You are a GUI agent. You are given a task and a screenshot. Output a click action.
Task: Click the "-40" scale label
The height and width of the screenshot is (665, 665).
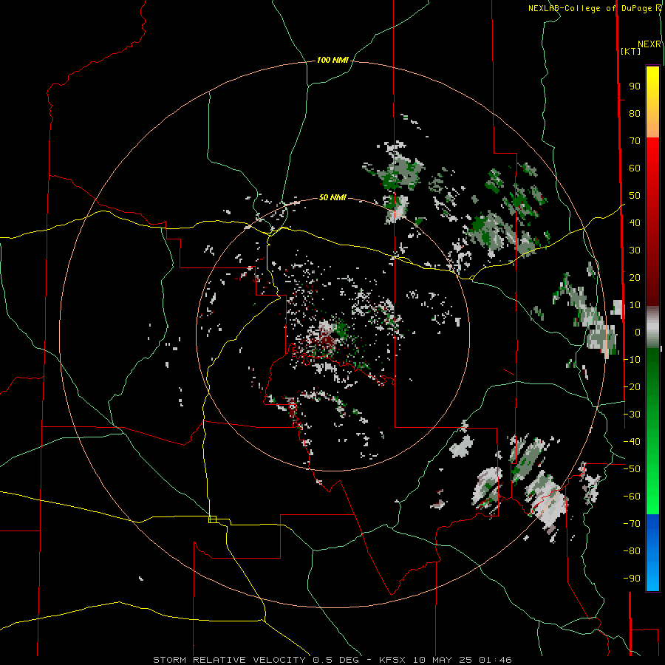pyautogui.click(x=632, y=442)
